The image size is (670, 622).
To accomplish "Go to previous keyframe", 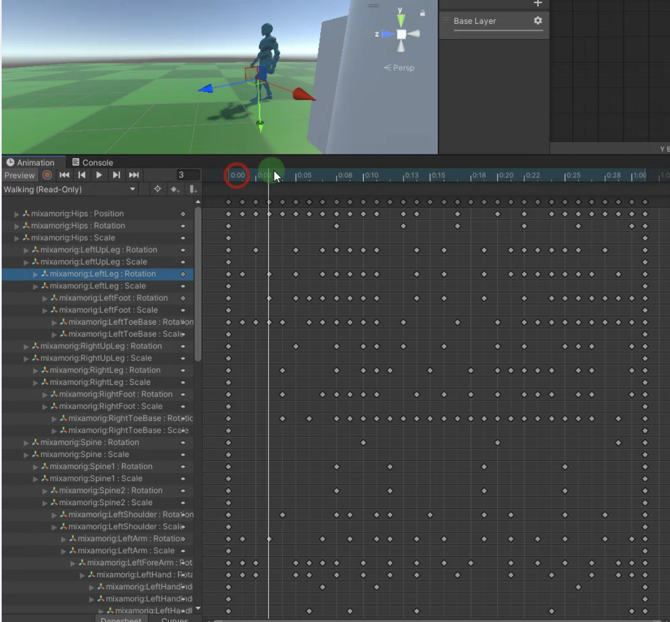I will point(82,175).
